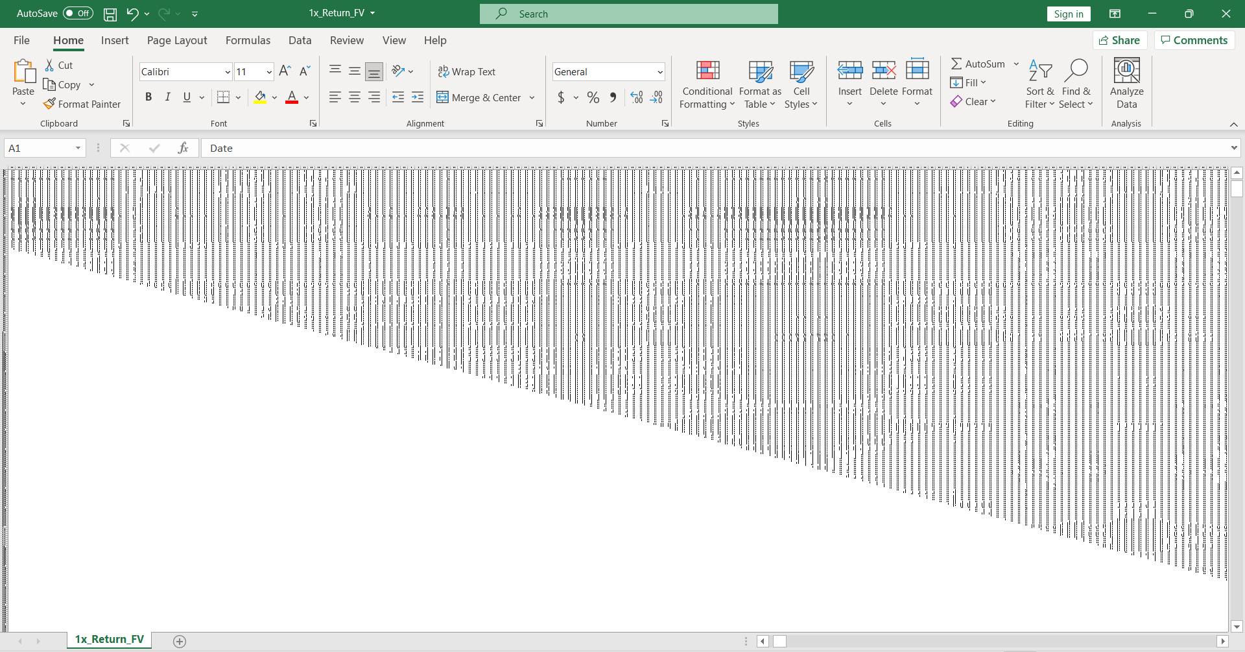Apply the yellow Fill Color swatch
1245x652 pixels.
point(260,97)
